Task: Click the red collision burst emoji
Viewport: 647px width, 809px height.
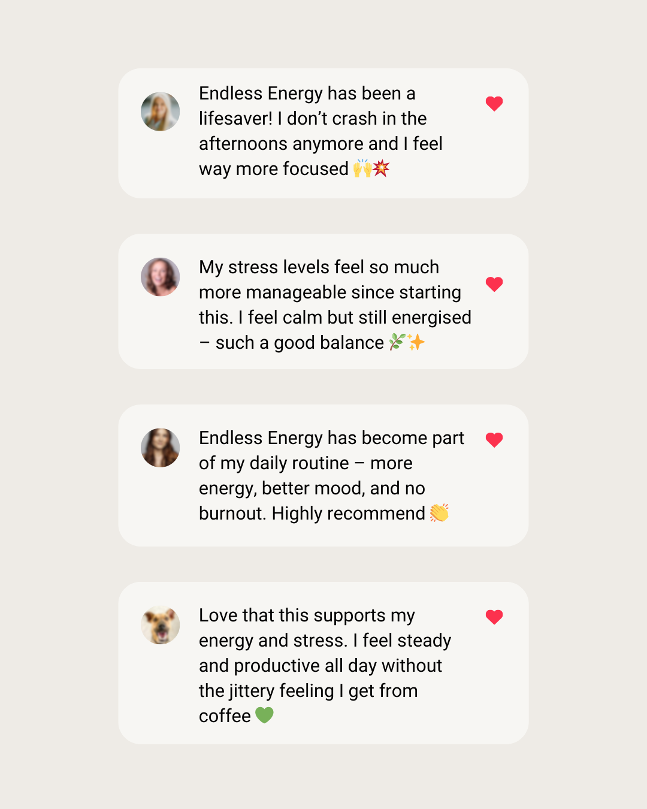Action: [382, 168]
